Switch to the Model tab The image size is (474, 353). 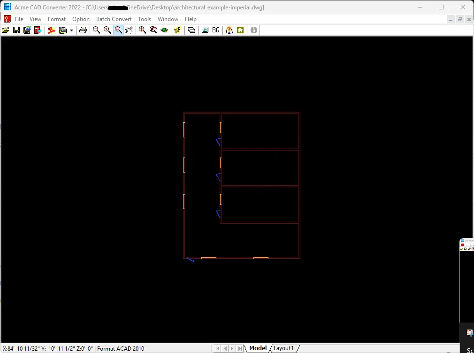point(258,348)
